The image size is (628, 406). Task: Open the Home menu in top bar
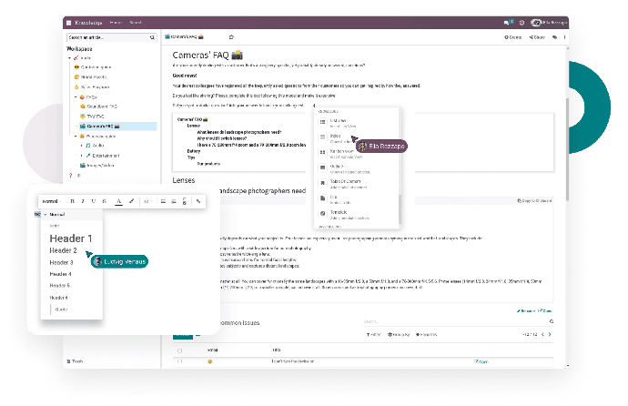click(116, 23)
